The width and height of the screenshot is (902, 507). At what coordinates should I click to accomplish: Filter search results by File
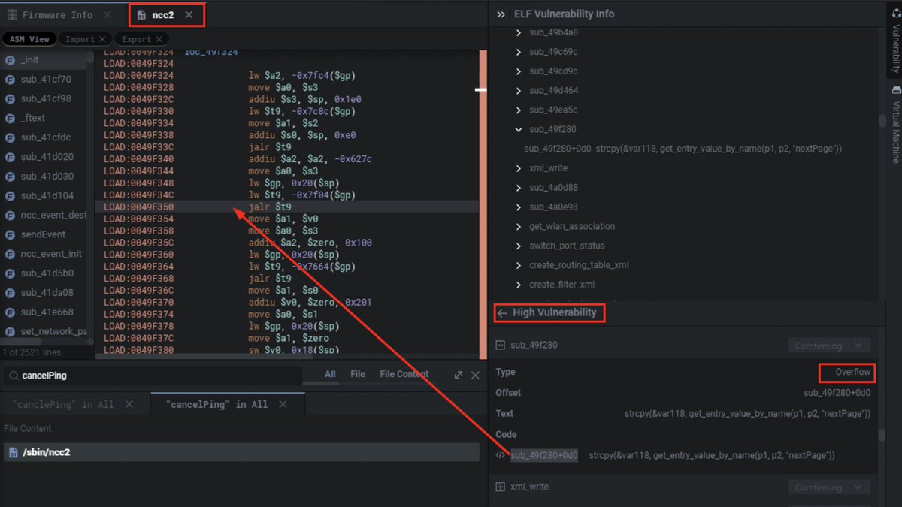coord(358,374)
